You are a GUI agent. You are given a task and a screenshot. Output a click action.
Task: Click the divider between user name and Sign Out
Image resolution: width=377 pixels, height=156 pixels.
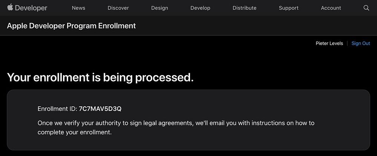tap(347, 43)
